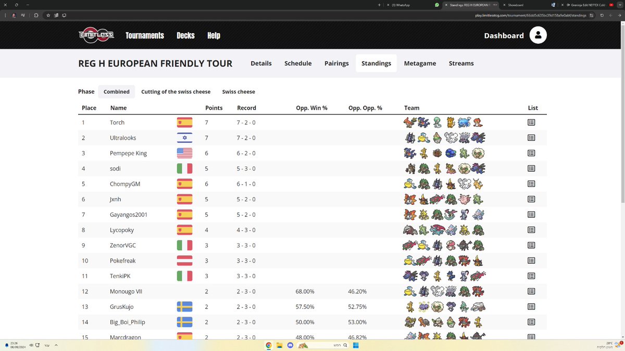The width and height of the screenshot is (625, 351).
Task: Open Big_Boi_Philip's team list icon
Action: coord(531,322)
